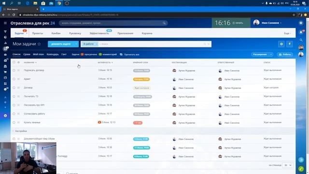Bookmark this page with the star icon
309x174 pixels.
(294, 15)
